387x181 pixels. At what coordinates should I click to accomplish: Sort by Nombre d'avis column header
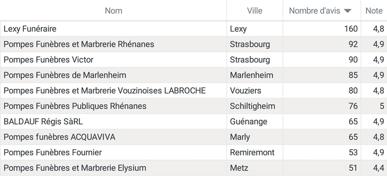pyautogui.click(x=314, y=11)
